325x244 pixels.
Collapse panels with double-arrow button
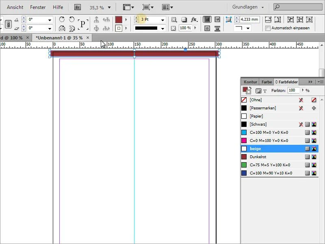pyautogui.click(x=310, y=82)
